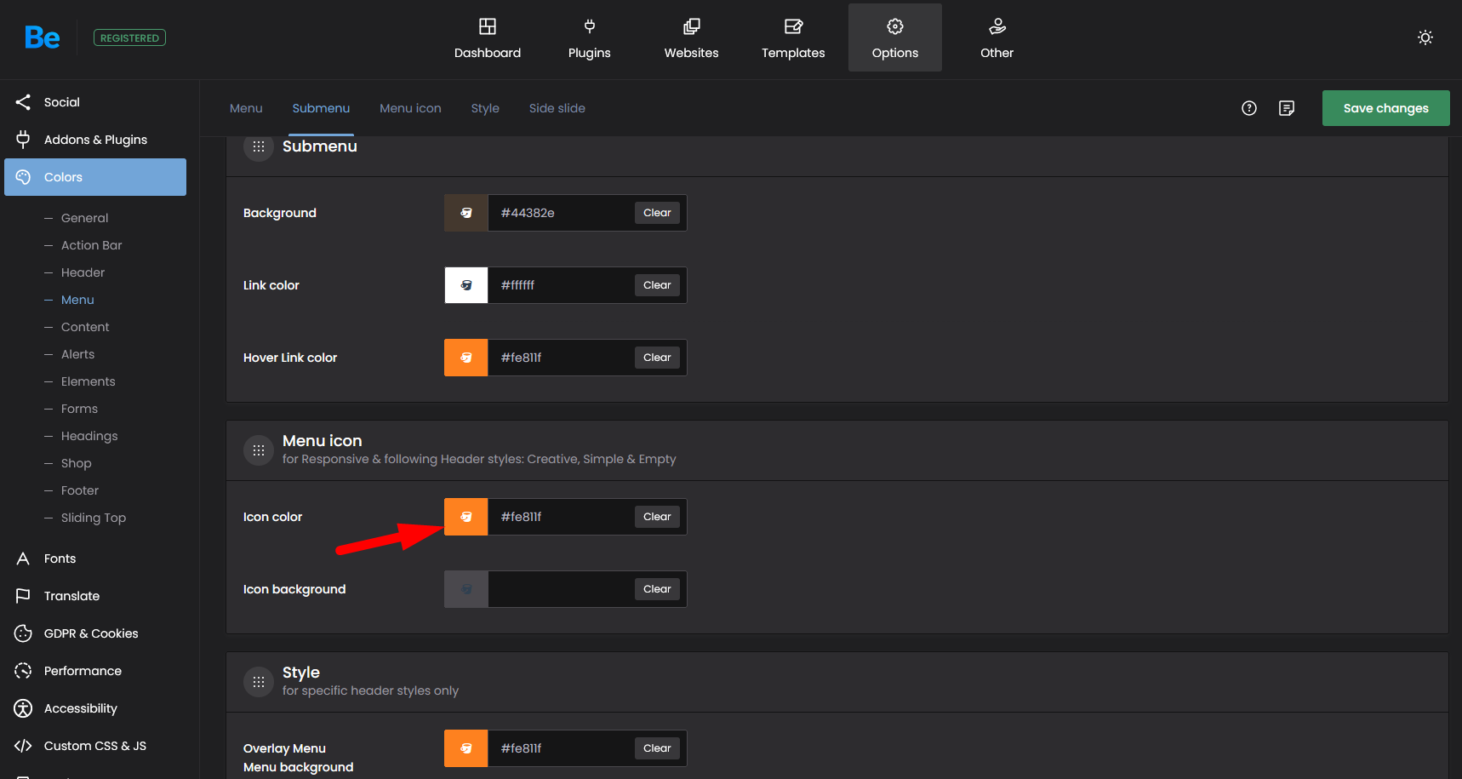
Task: Click the empty Icon background hex field
Action: (x=560, y=589)
